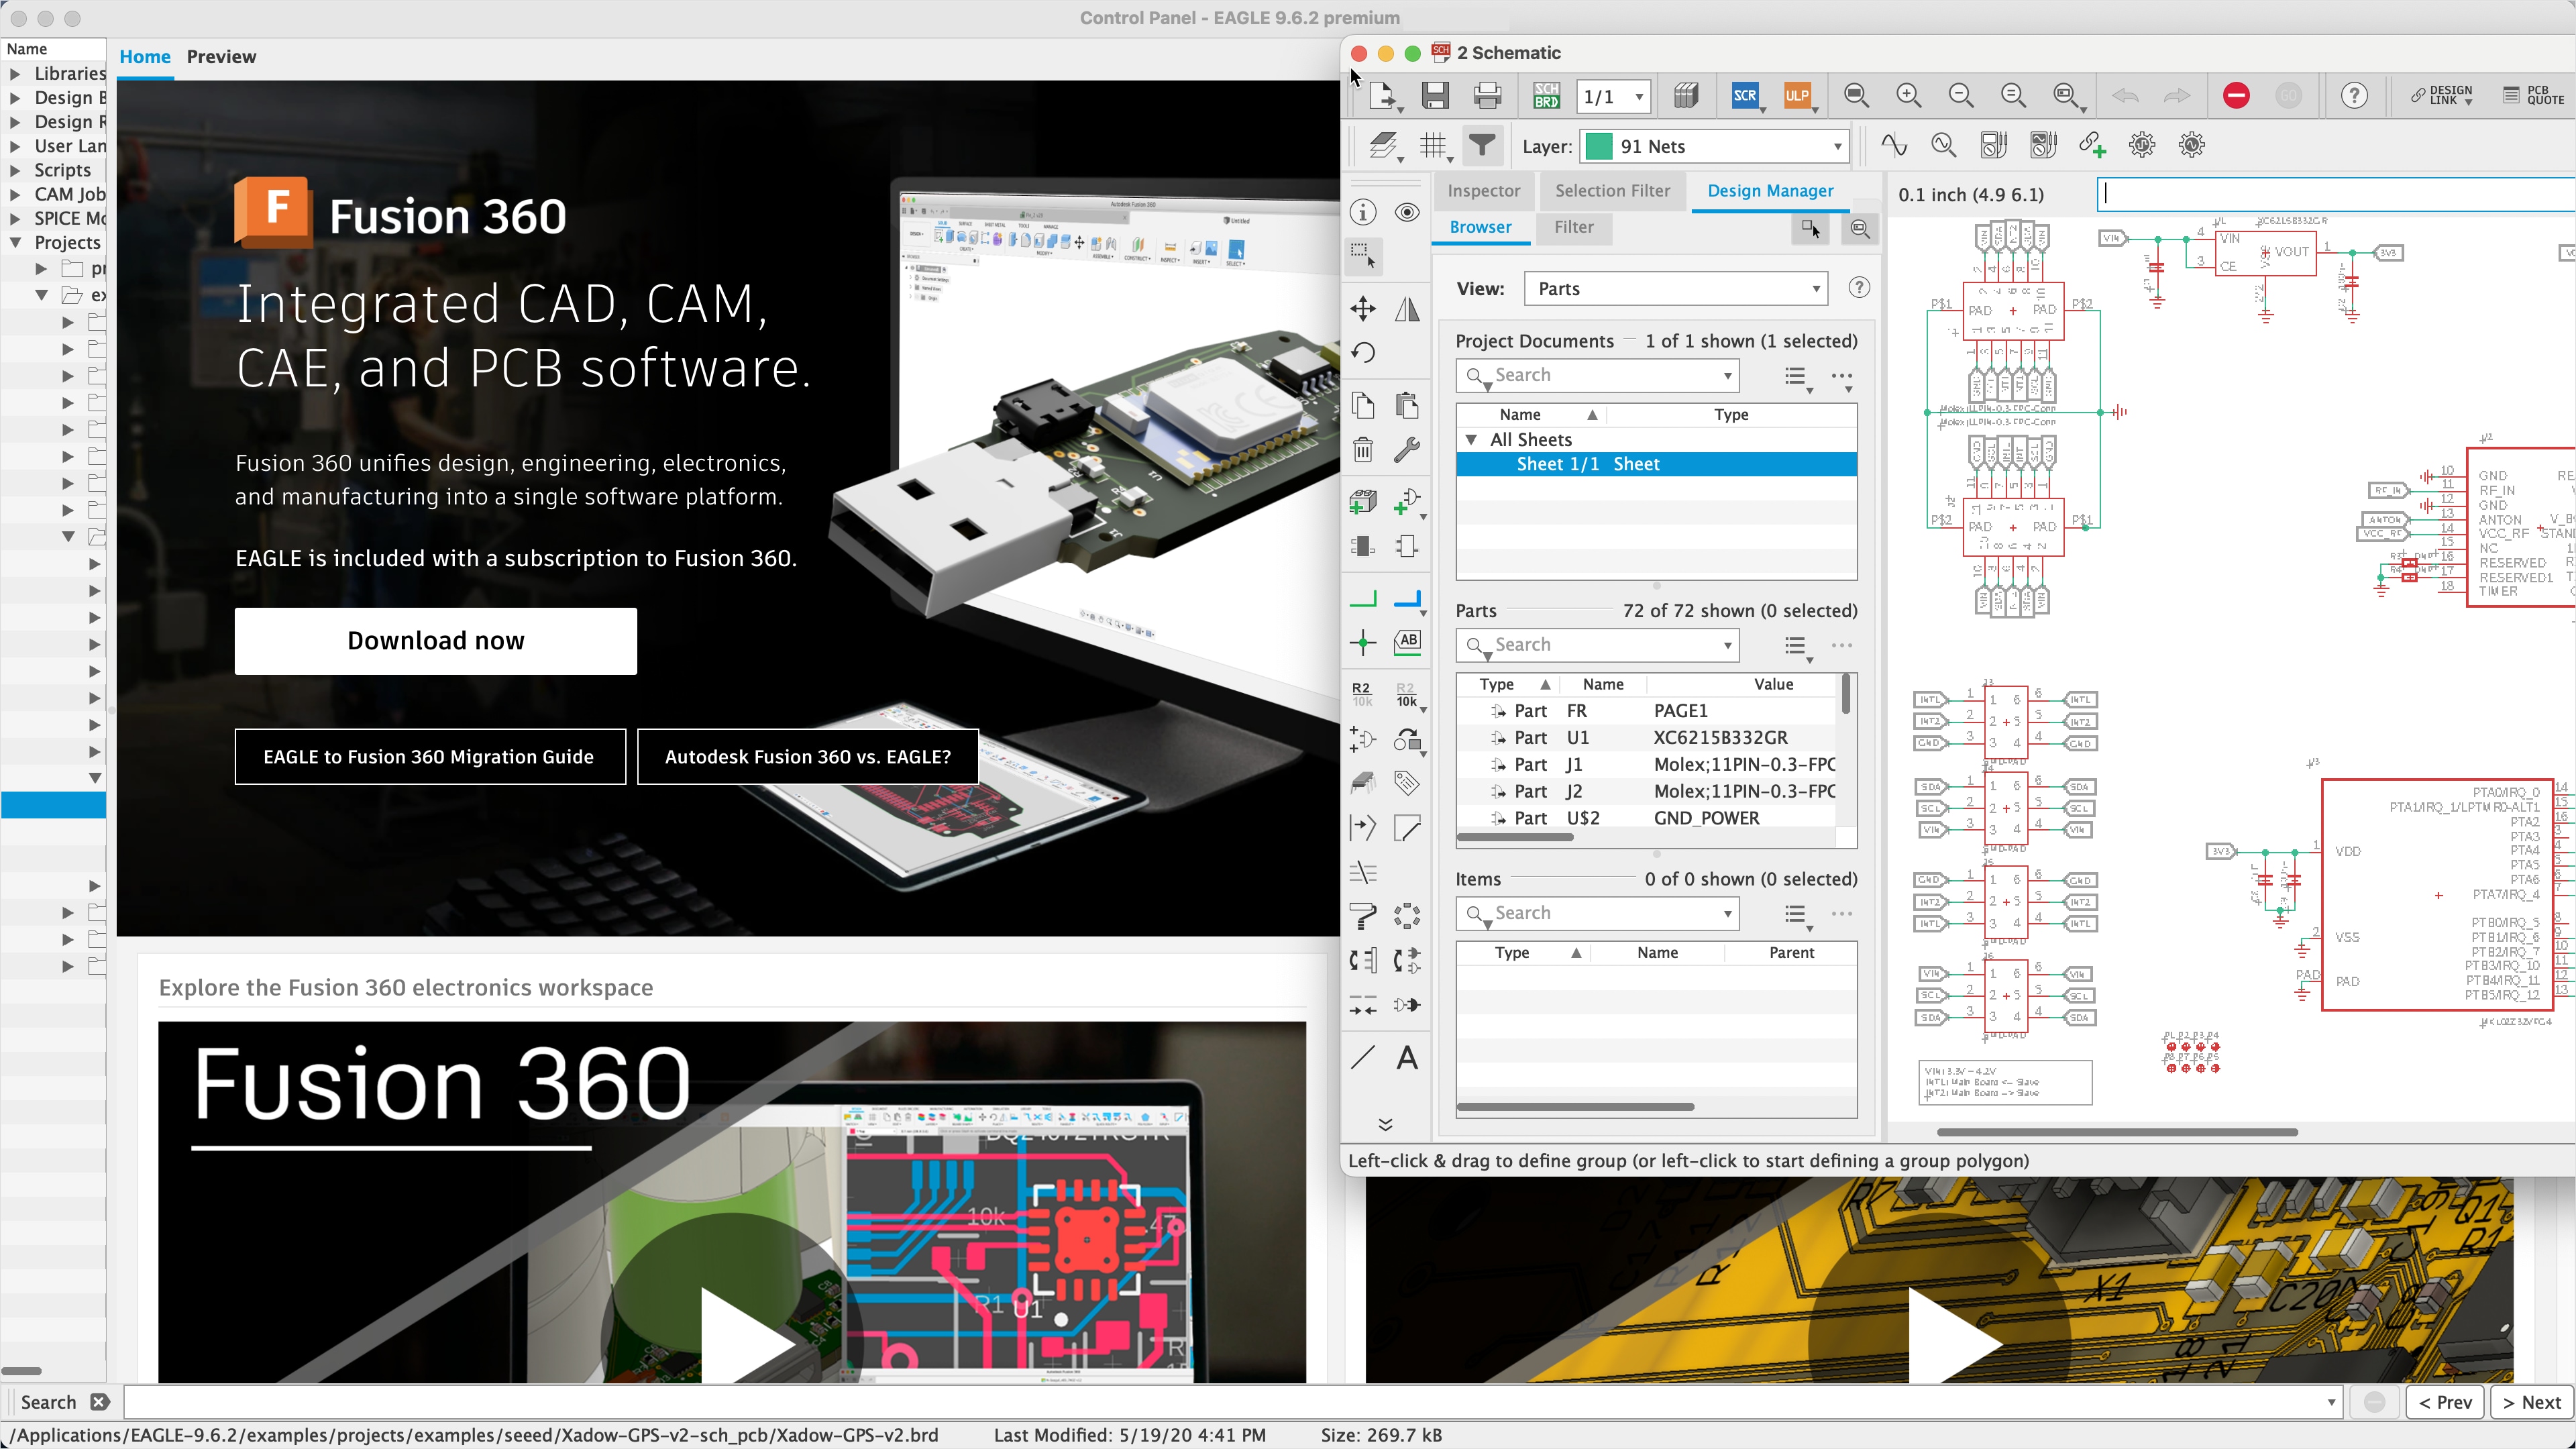The height and width of the screenshot is (1449, 2576).
Task: Click the Show eye tool icon
Action: tap(1407, 212)
